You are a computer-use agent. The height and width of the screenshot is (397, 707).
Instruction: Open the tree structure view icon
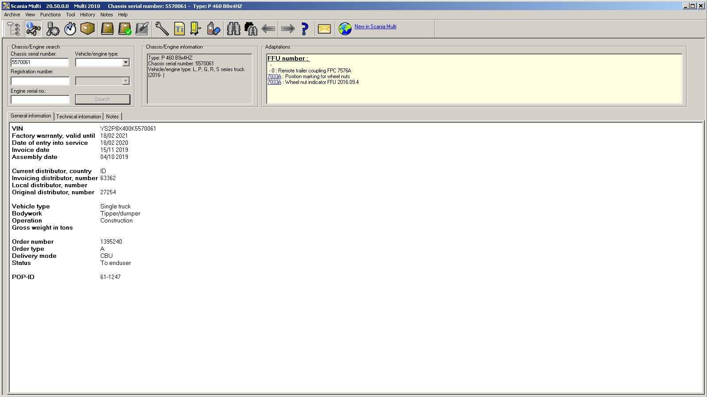pyautogui.click(x=14, y=29)
